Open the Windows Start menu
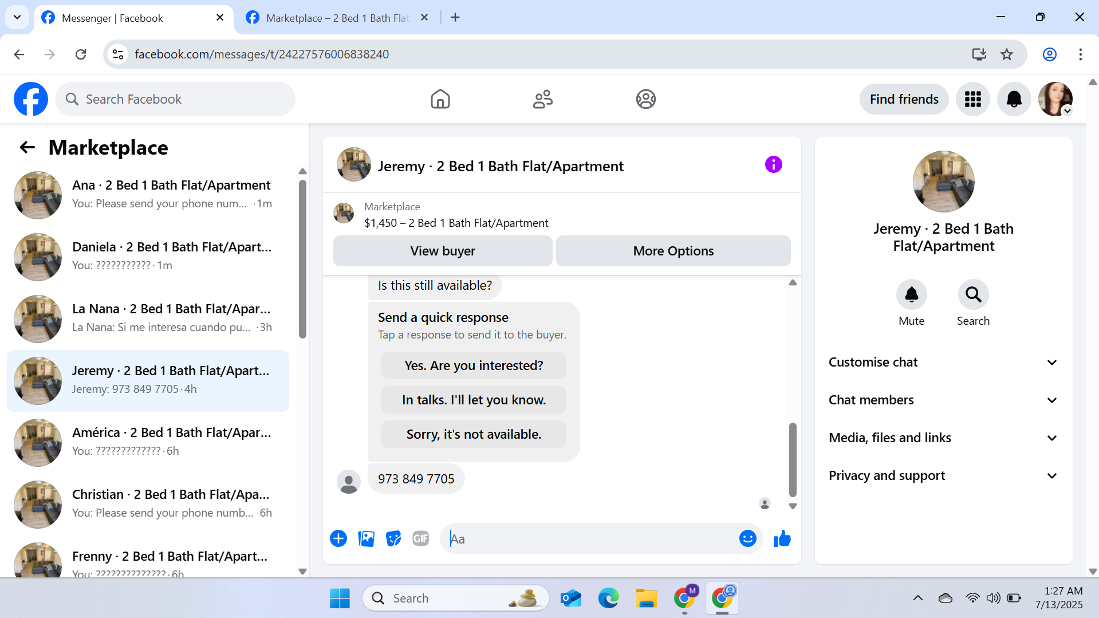The height and width of the screenshot is (618, 1099). (340, 598)
